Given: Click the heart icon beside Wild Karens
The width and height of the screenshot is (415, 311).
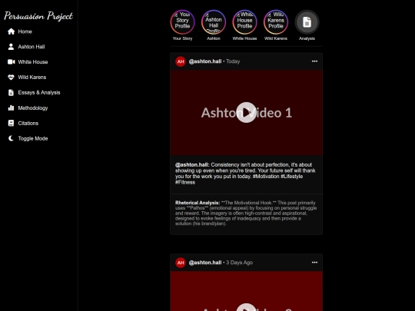Looking at the screenshot, I should 11,78.
